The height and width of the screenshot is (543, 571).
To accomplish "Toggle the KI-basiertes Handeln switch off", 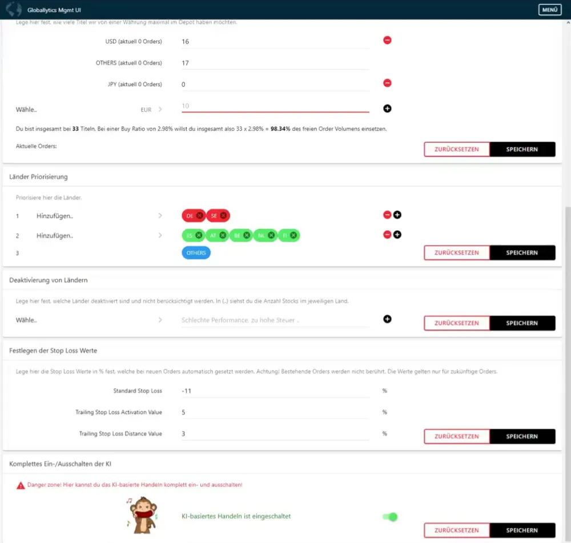I will click(390, 516).
